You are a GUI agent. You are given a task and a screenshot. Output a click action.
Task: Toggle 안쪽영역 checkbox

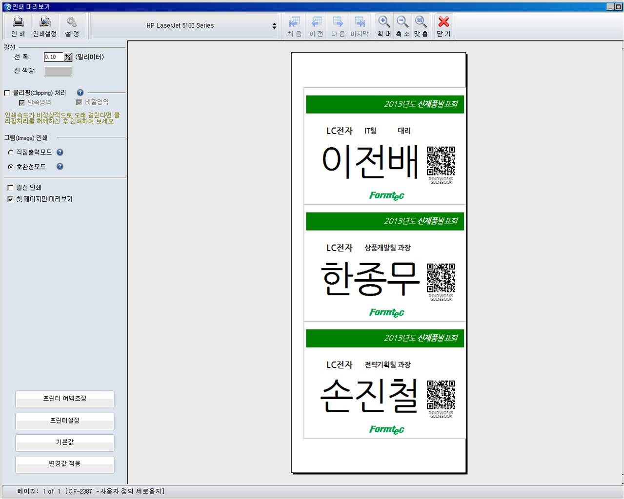pos(21,102)
